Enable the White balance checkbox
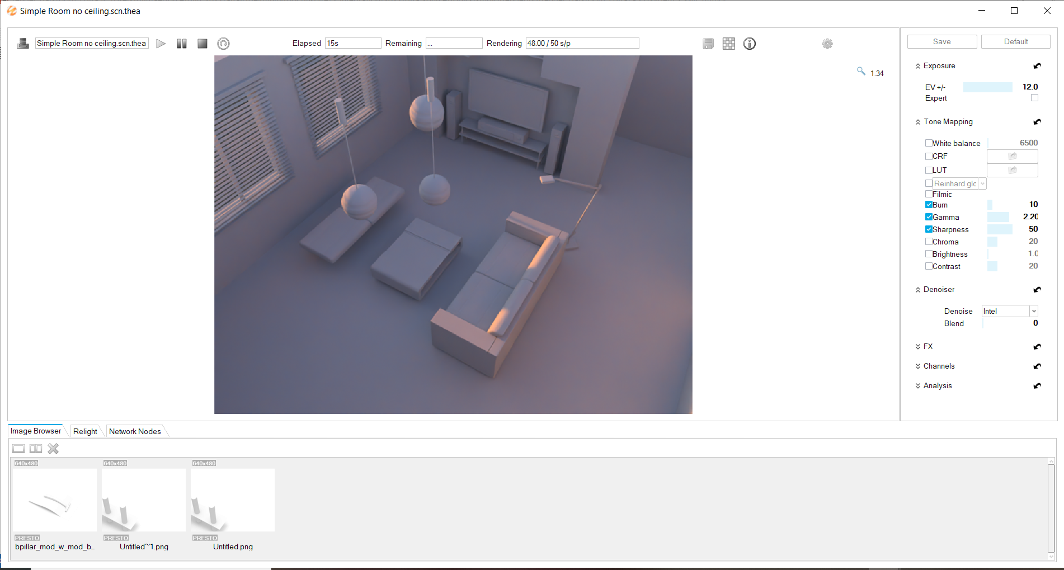 [929, 143]
